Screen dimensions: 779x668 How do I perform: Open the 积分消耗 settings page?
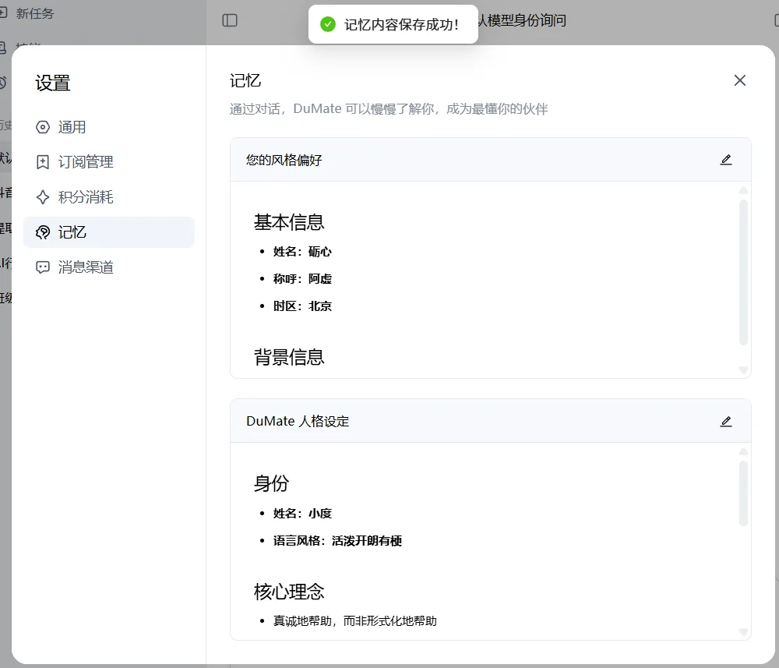coord(109,197)
